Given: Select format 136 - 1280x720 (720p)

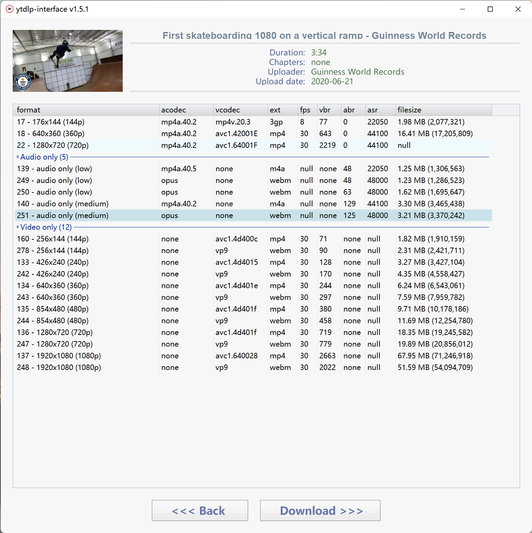Looking at the screenshot, I should pos(253,332).
